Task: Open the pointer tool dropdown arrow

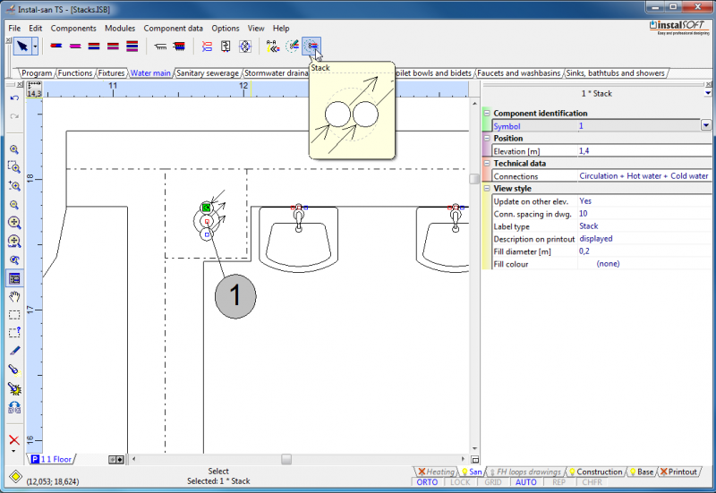Action: pyautogui.click(x=35, y=47)
